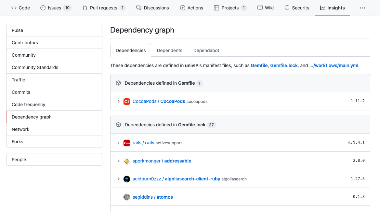Select Community in the sidebar

(54, 55)
